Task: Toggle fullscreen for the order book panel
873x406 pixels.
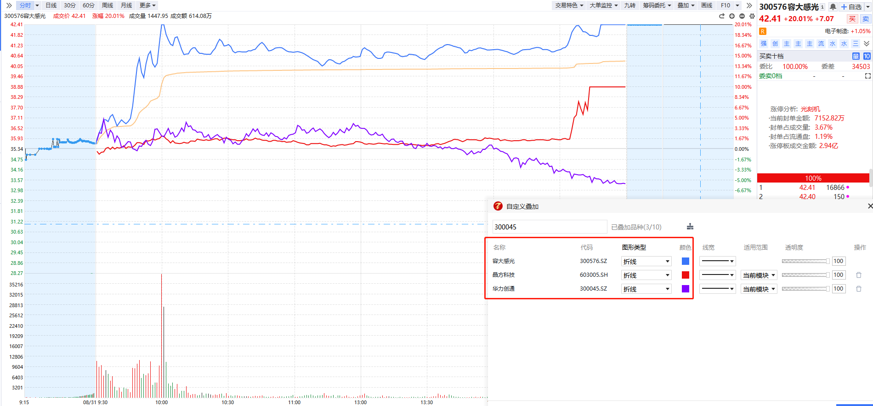Action: (x=867, y=76)
